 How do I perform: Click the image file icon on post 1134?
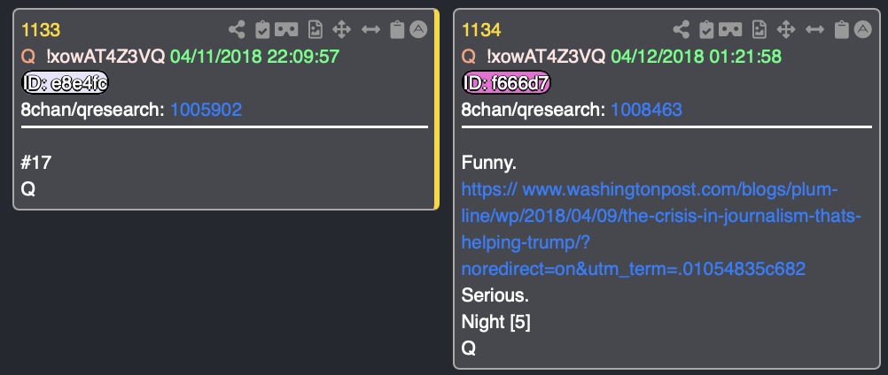[x=759, y=29]
